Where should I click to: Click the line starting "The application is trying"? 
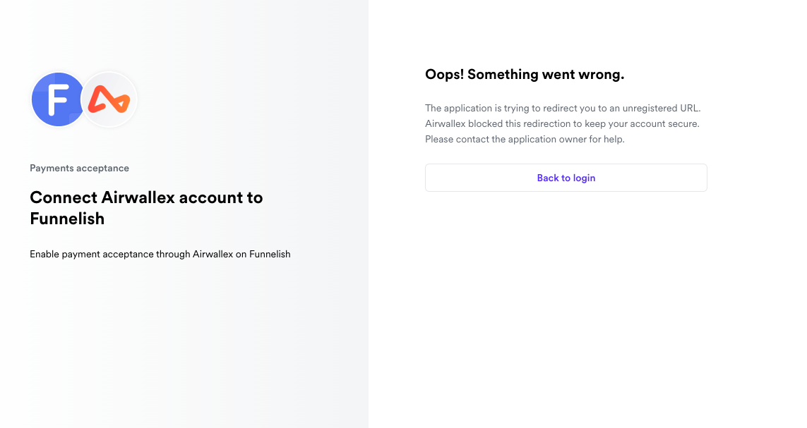pyautogui.click(x=562, y=109)
